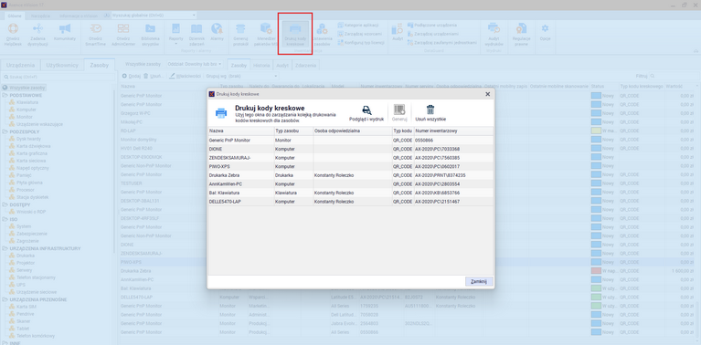Collapse the URZĄDZENIA INFRASTRUKTURY tree group

tap(5, 248)
